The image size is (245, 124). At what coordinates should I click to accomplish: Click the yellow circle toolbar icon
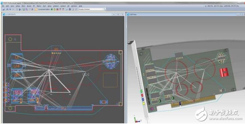coord(55,9)
